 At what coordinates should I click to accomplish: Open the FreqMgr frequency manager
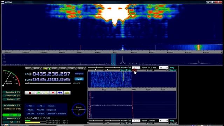point(79,74)
